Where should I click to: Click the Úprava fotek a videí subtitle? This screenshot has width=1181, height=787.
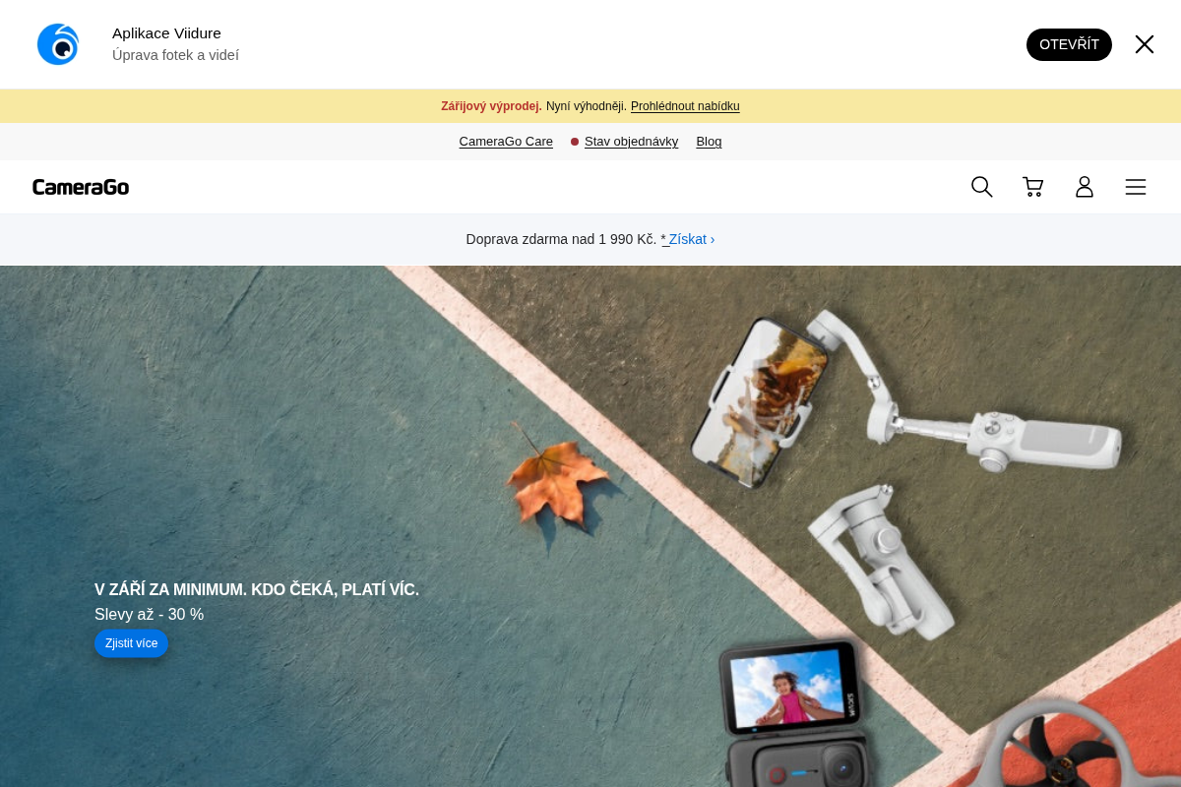(x=175, y=55)
